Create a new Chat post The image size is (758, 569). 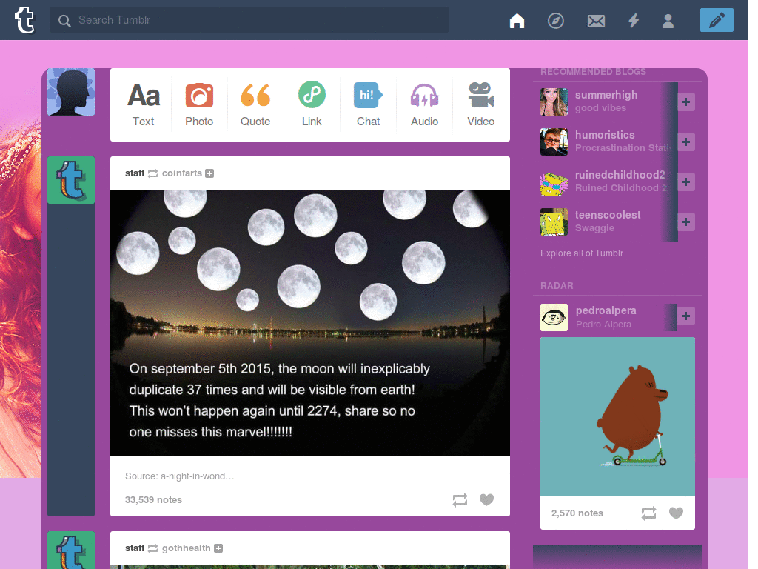(368, 104)
